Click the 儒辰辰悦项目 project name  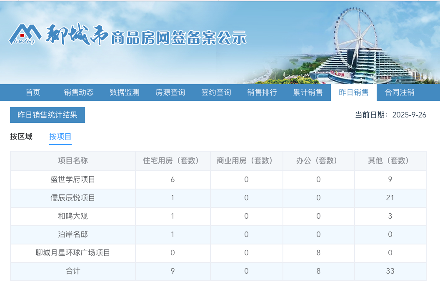[x=72, y=198]
